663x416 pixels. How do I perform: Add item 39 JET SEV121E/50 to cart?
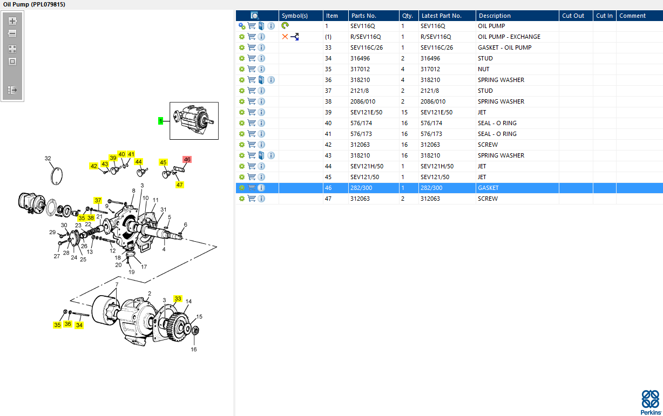[252, 112]
